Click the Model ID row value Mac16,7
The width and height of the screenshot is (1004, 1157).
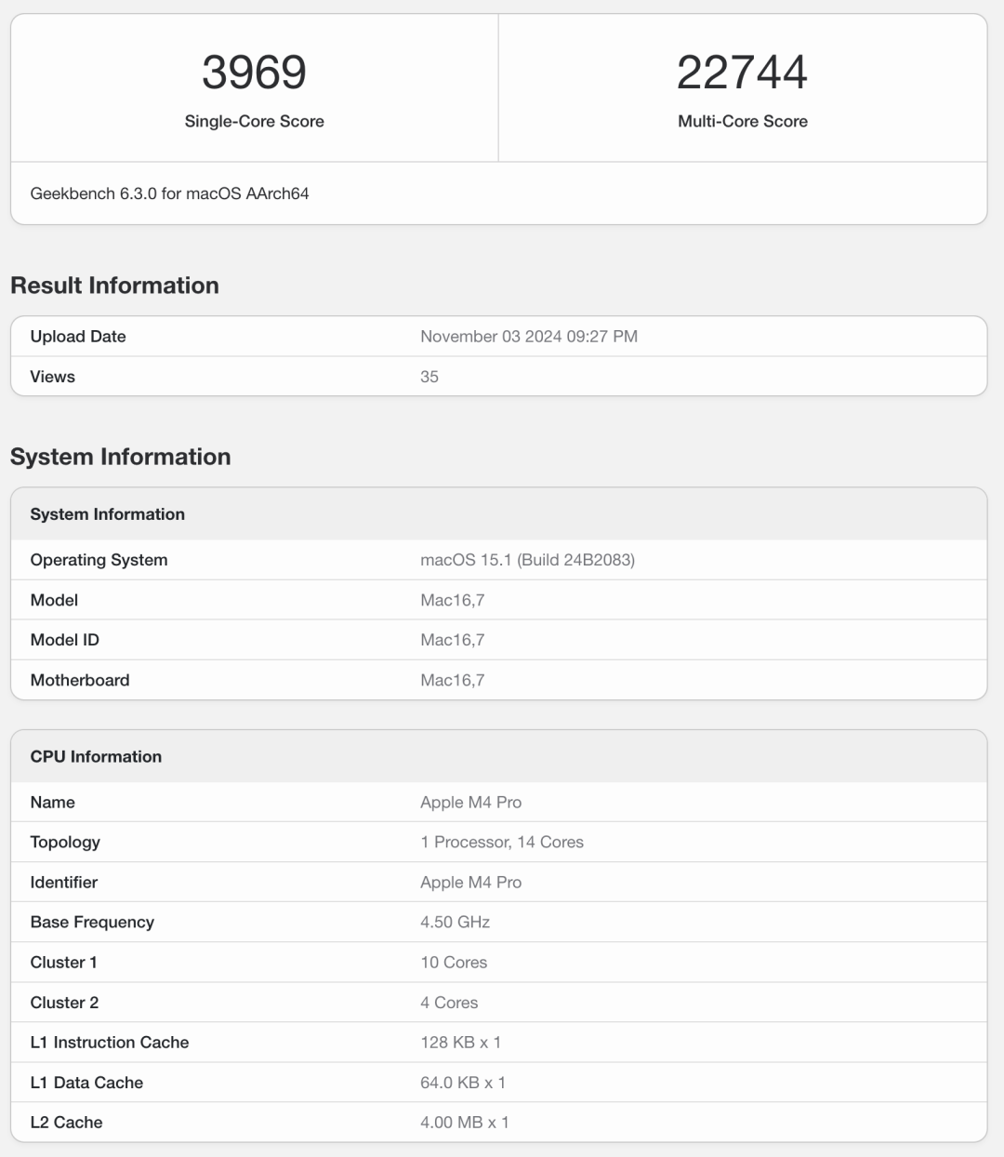pyautogui.click(x=452, y=640)
